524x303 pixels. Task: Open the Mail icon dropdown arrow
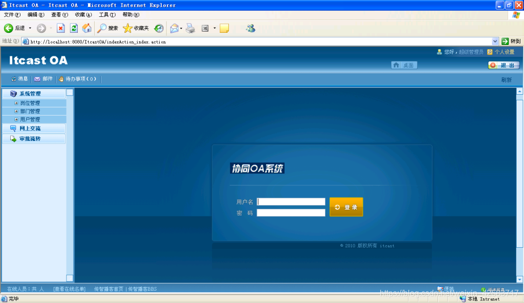point(181,29)
